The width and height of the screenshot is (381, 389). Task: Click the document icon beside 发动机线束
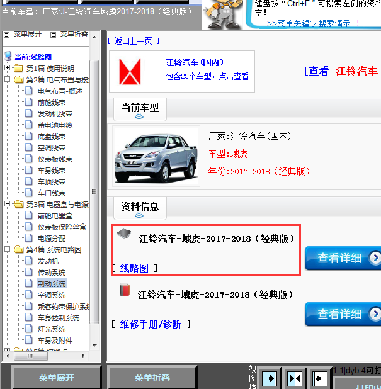point(29,114)
